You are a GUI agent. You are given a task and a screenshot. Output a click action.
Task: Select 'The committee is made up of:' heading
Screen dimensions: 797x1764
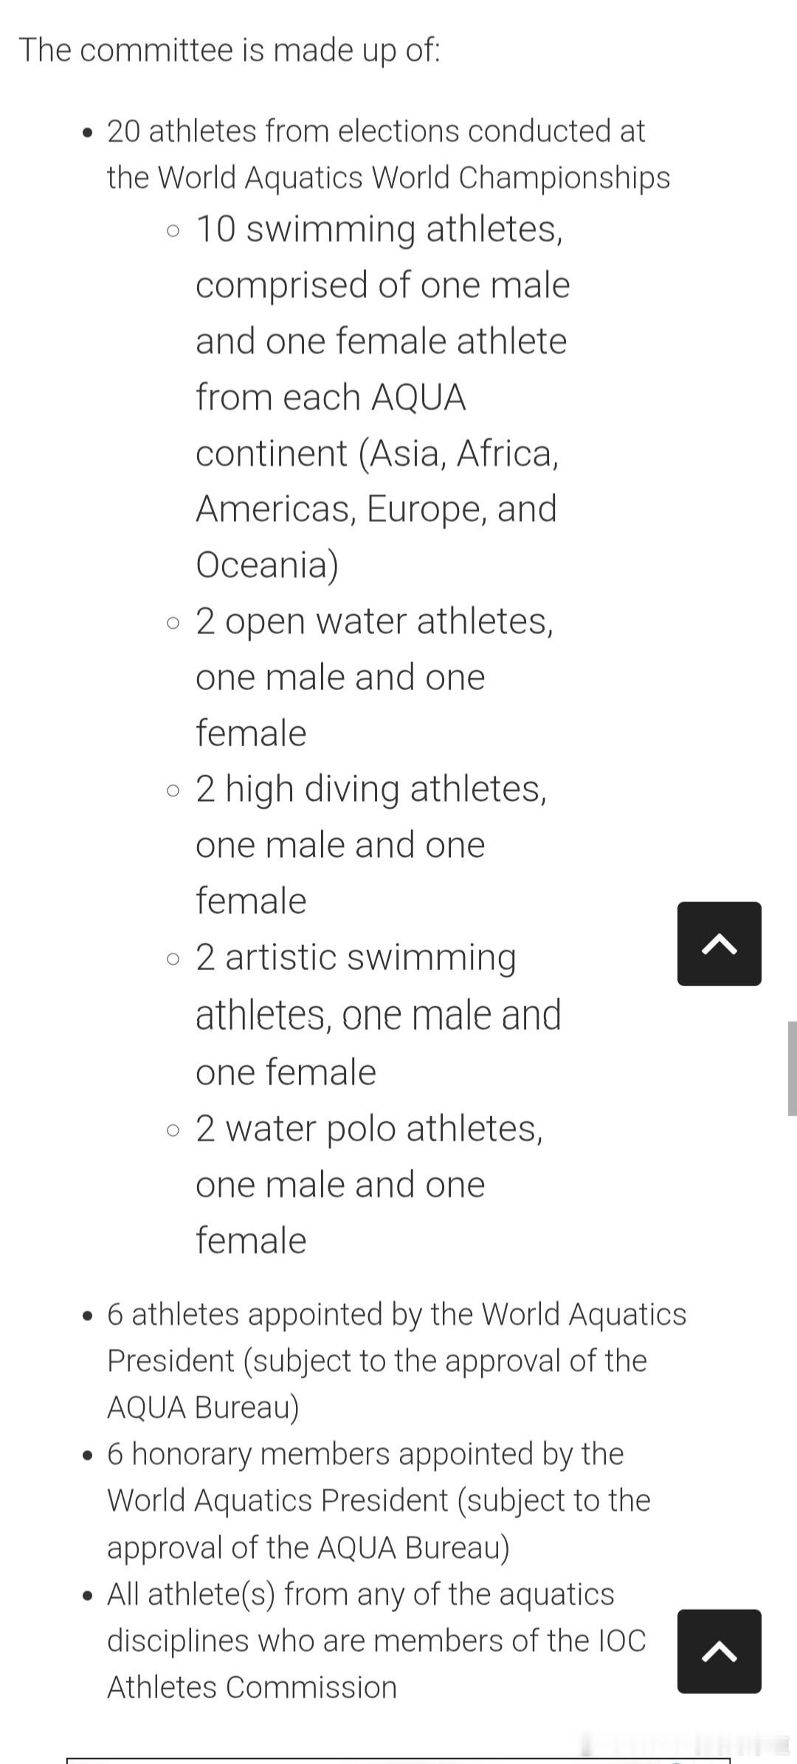[230, 50]
